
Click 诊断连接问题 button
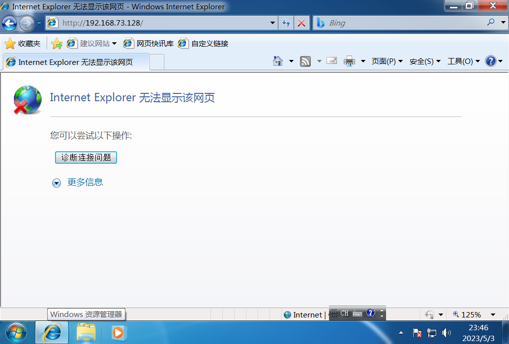[x=86, y=158]
